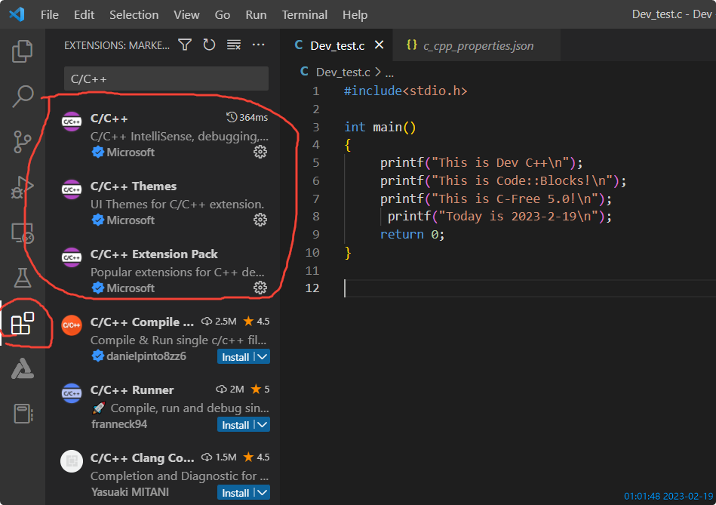Clear extensions search results
This screenshot has height=505, width=716.
tap(234, 45)
